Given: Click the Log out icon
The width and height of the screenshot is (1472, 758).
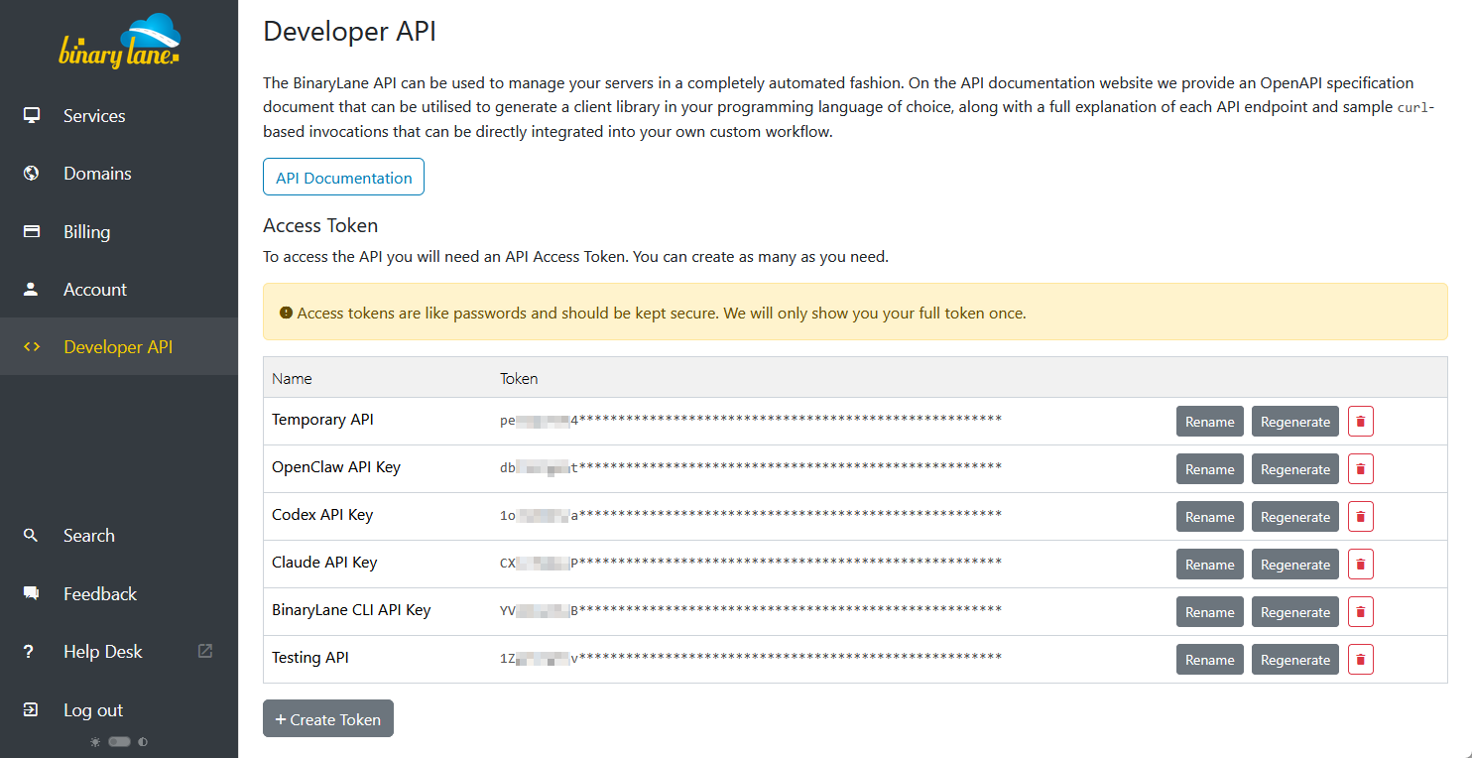Looking at the screenshot, I should tap(32, 709).
